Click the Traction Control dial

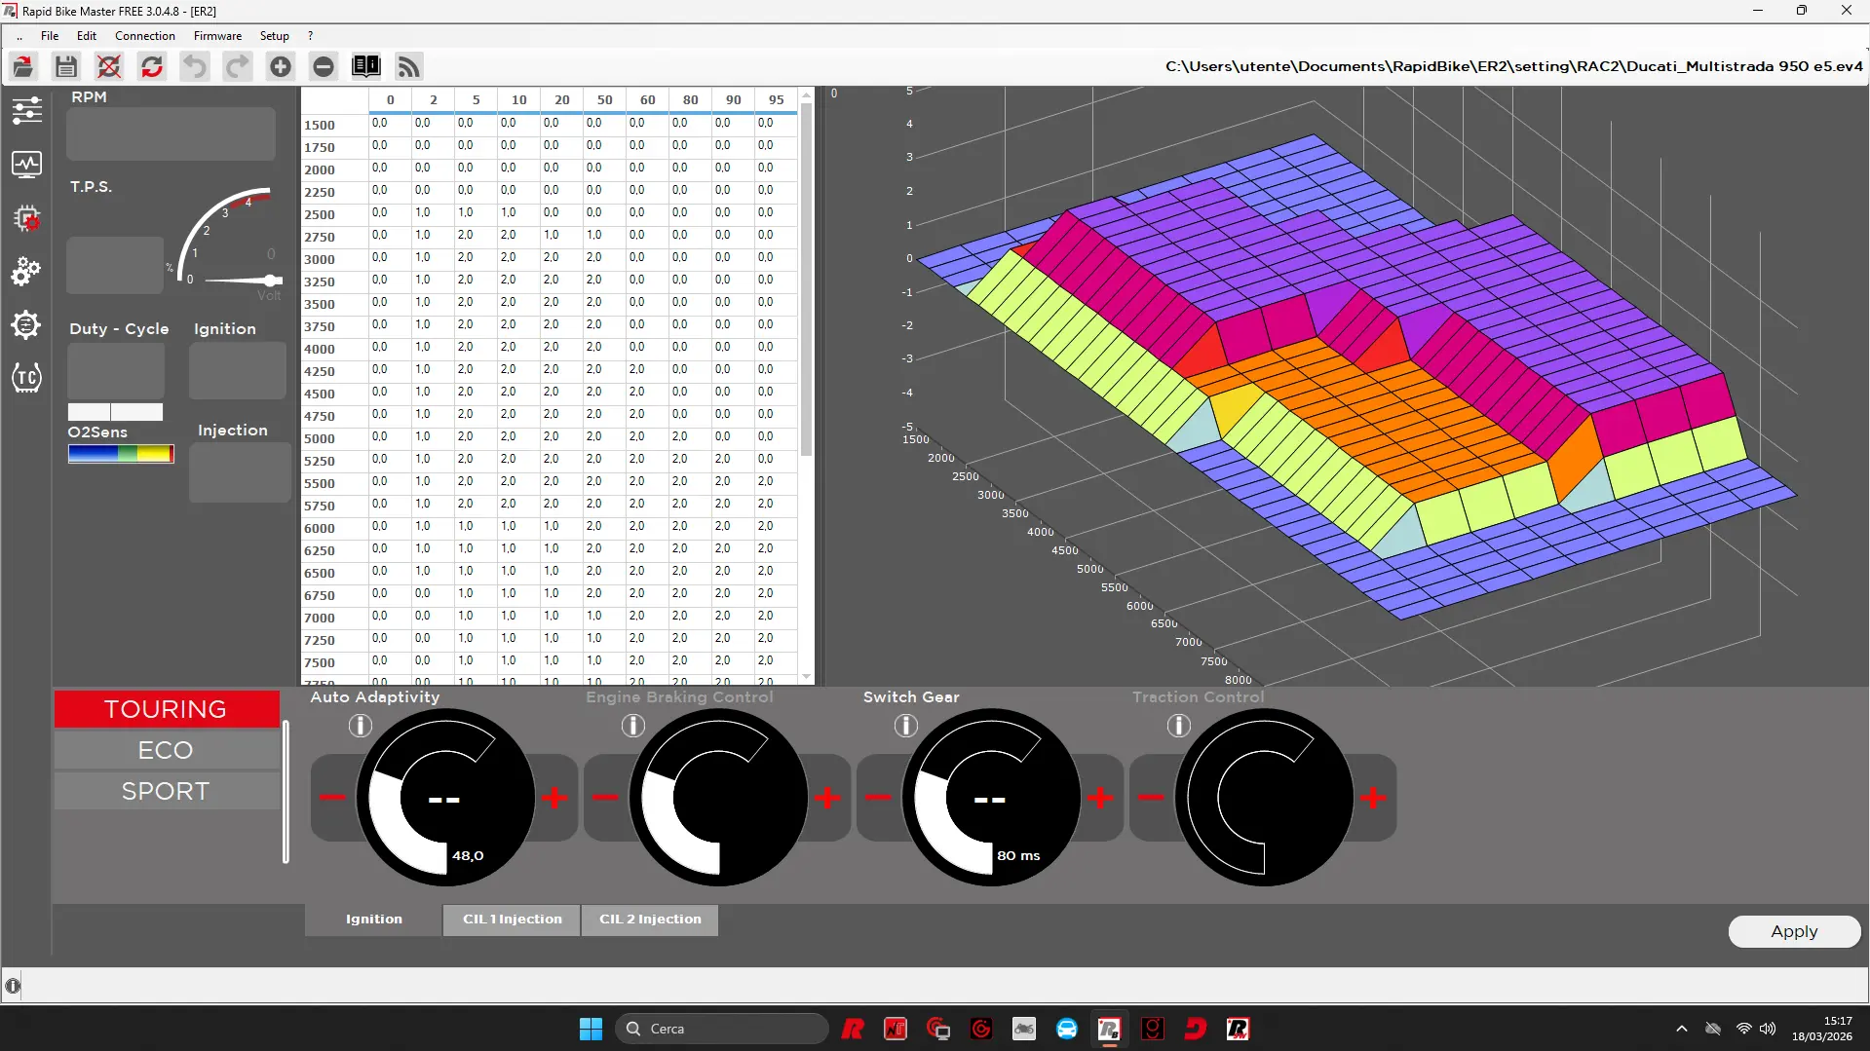(x=1264, y=798)
